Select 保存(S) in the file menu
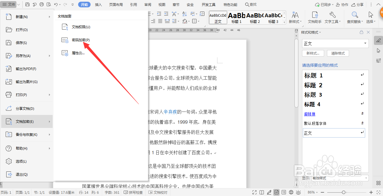Viewport: 383px width, 196px height. [27, 43]
